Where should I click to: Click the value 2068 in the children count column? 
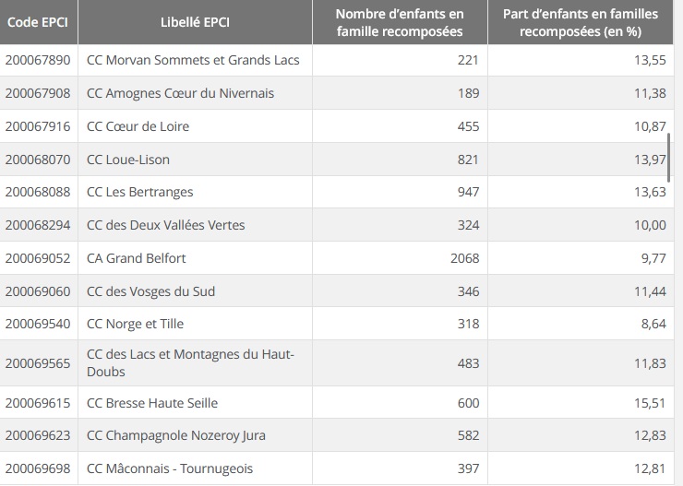[x=464, y=258]
